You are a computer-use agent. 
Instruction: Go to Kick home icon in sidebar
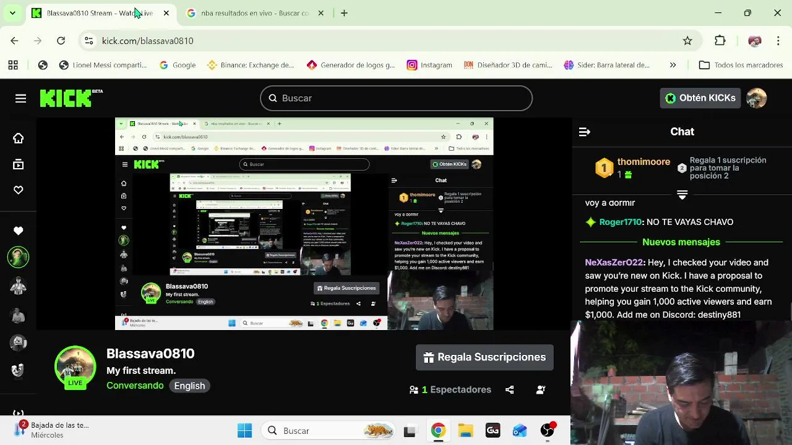pos(19,138)
